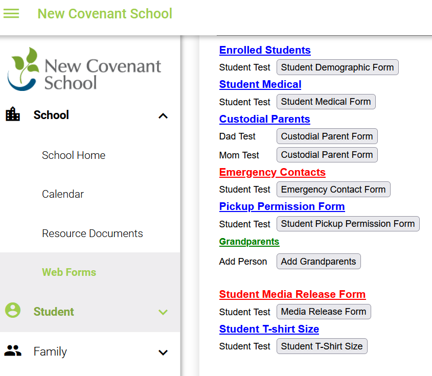Open the Add Grandparents form

click(318, 261)
